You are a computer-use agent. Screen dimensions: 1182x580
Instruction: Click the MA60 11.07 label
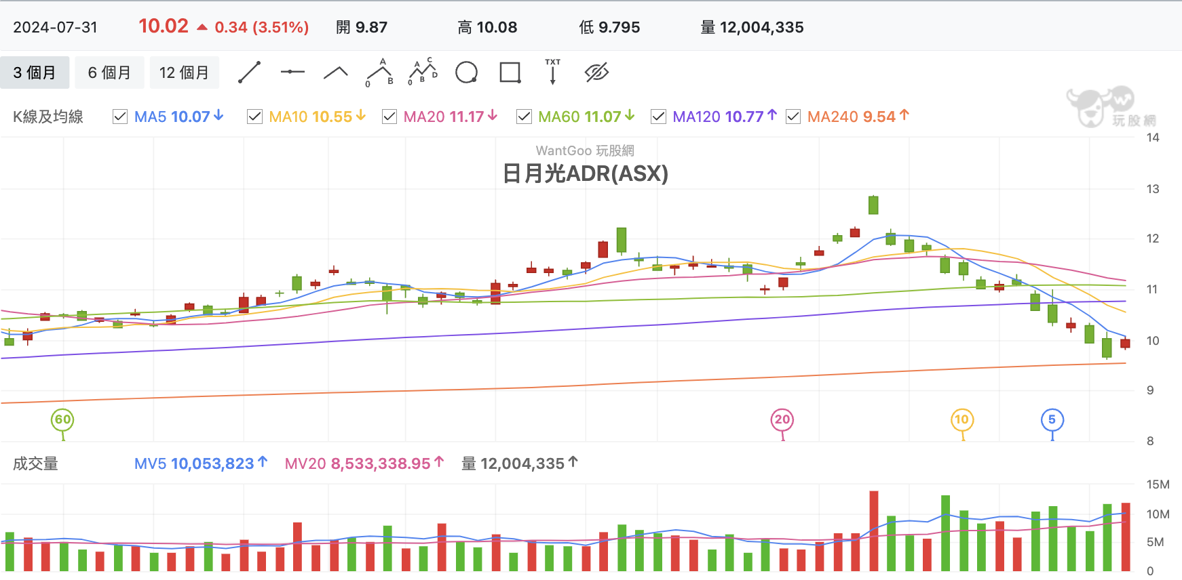pyautogui.click(x=586, y=117)
